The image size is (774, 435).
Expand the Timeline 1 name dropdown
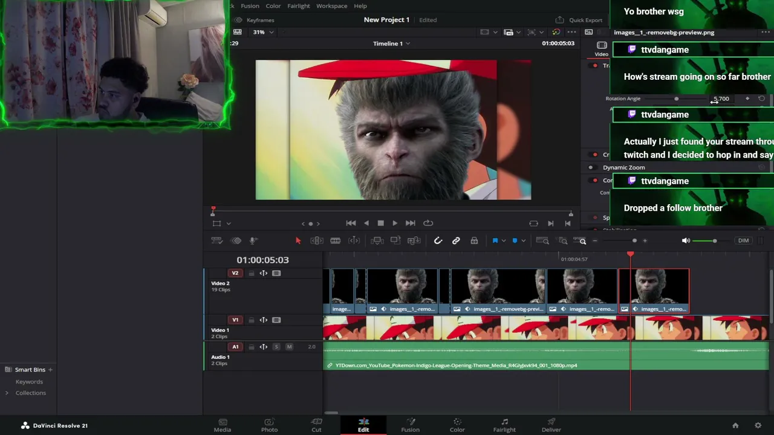[x=408, y=43]
